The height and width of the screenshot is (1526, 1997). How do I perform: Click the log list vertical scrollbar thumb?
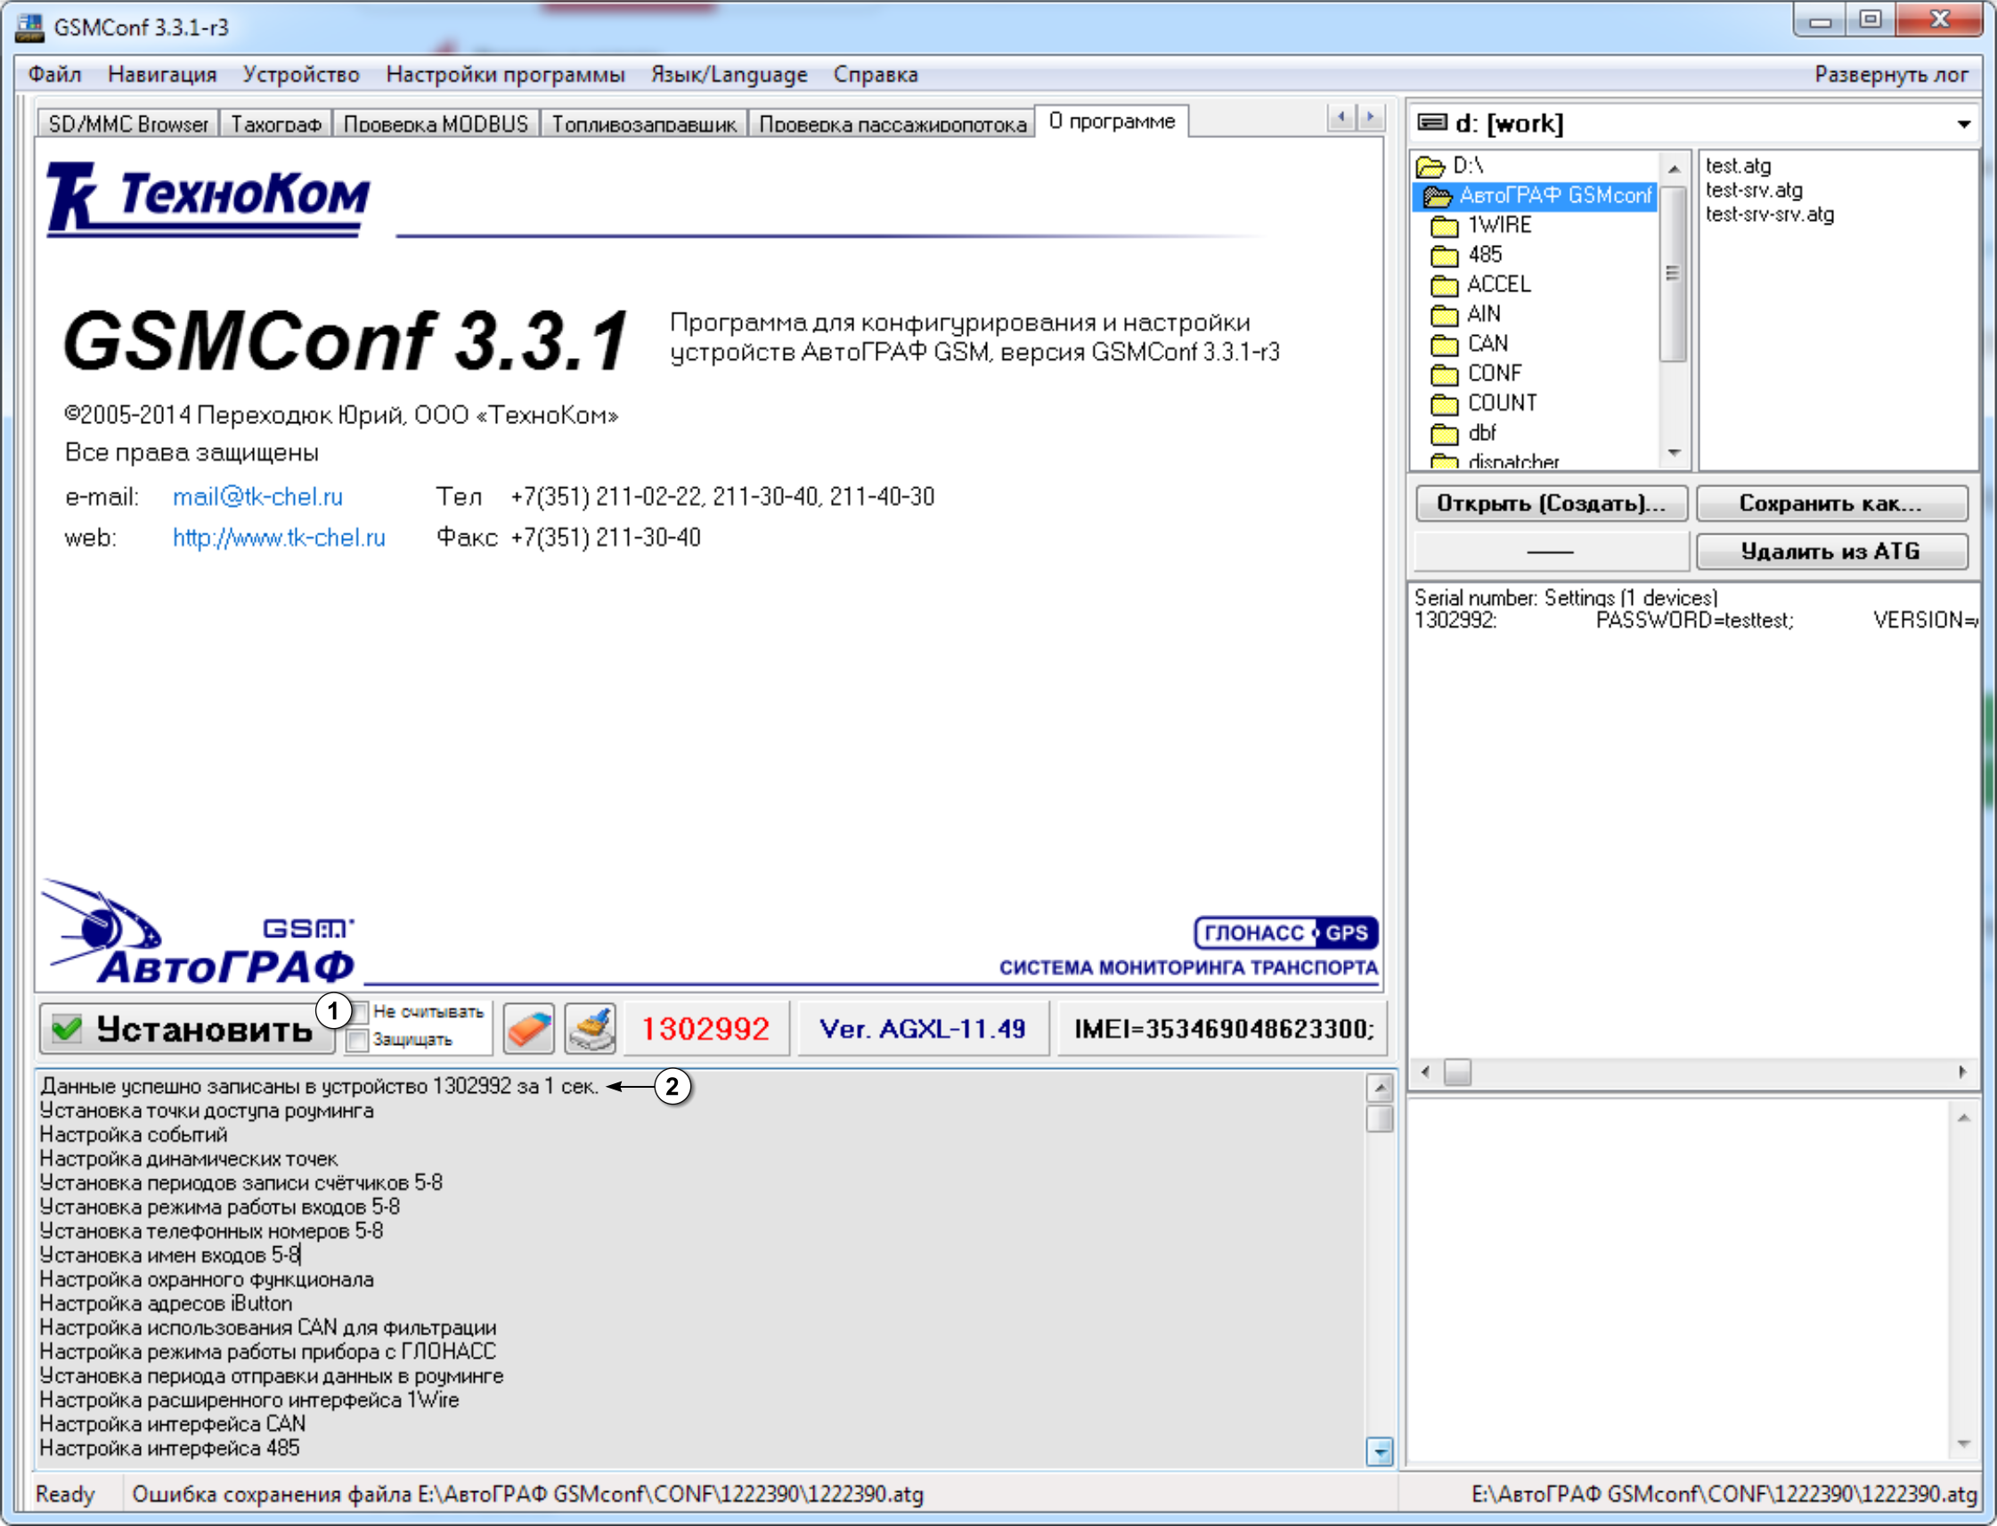click(x=1380, y=1118)
